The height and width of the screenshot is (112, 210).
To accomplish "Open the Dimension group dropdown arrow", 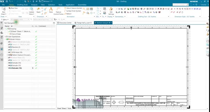I will (46, 17).
